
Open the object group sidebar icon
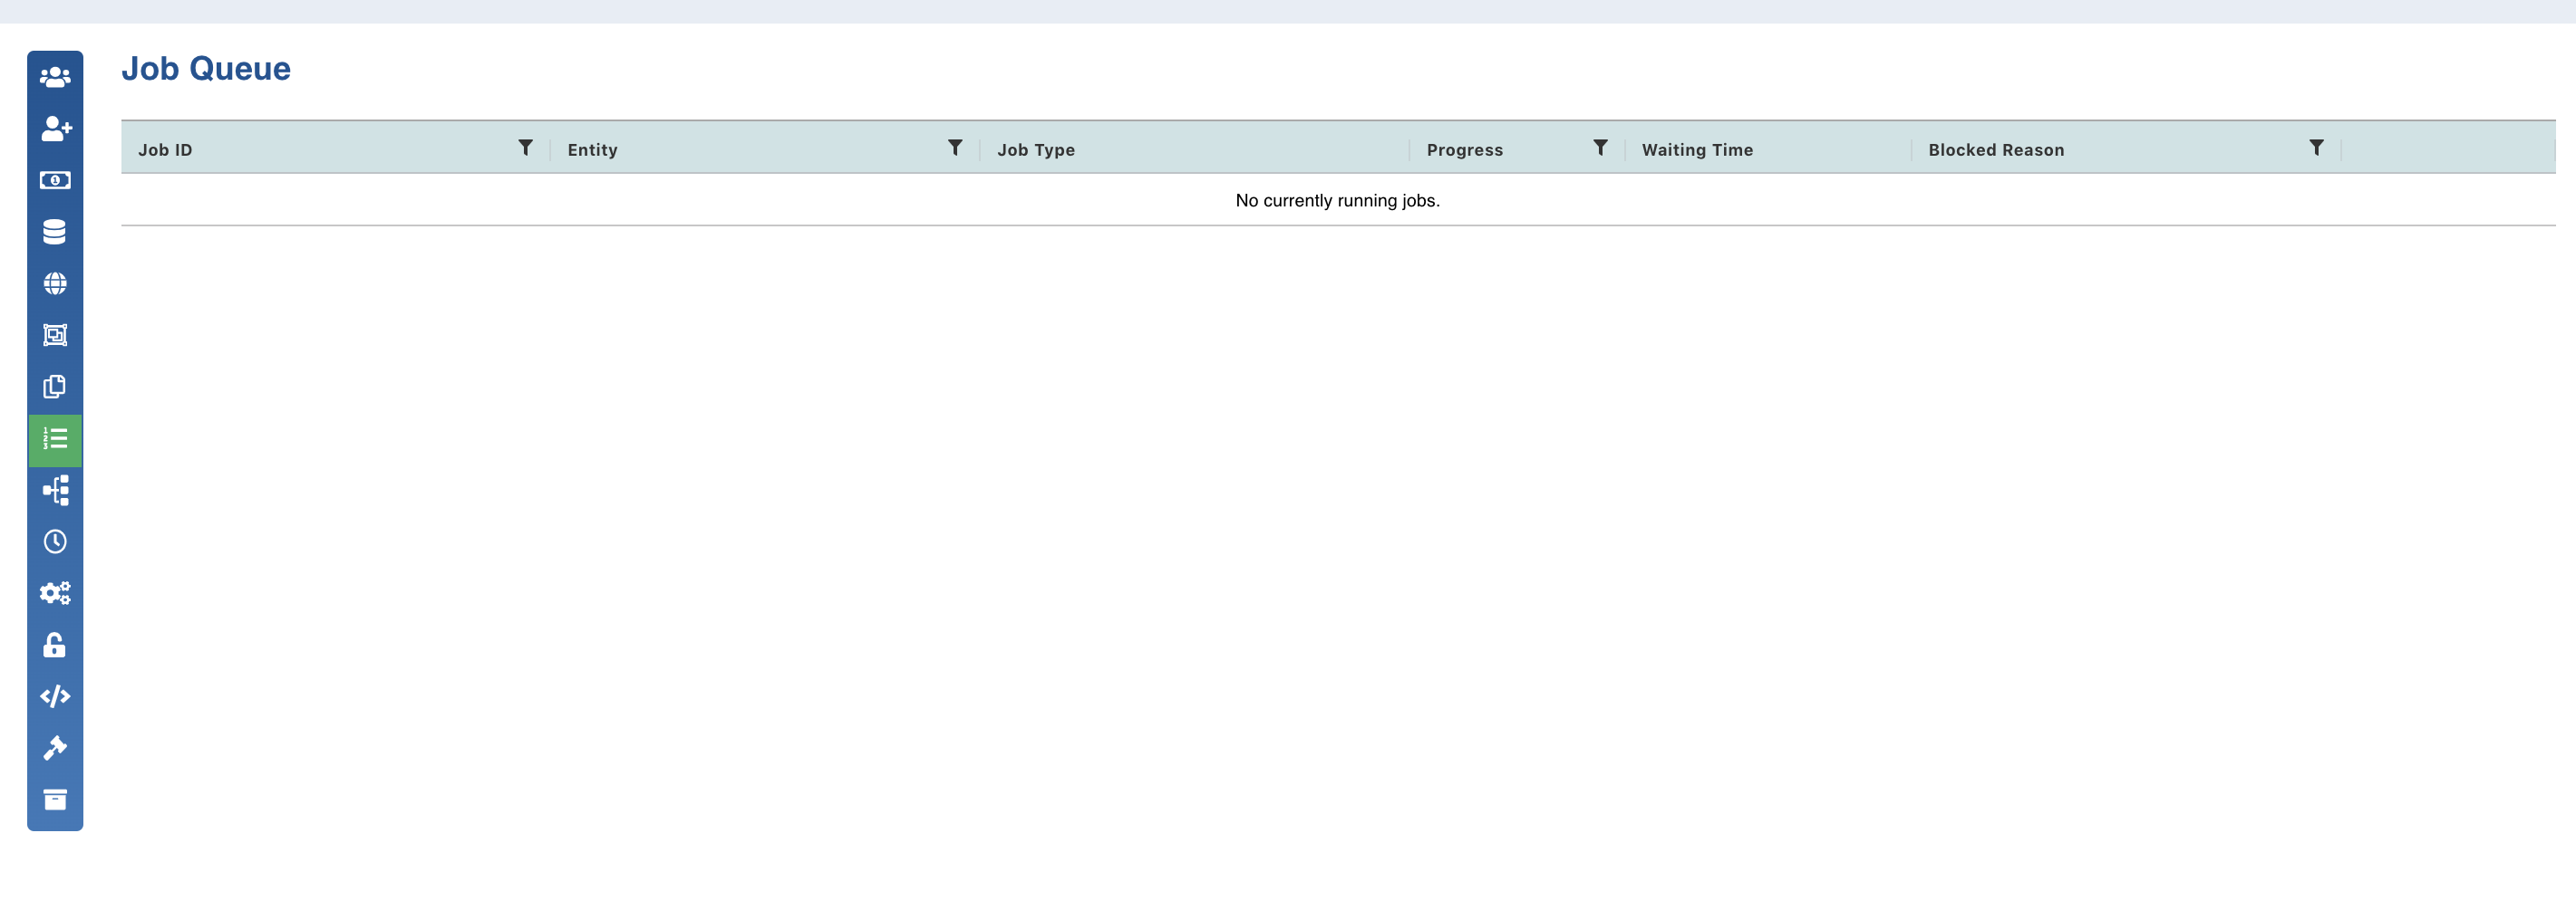[x=55, y=336]
